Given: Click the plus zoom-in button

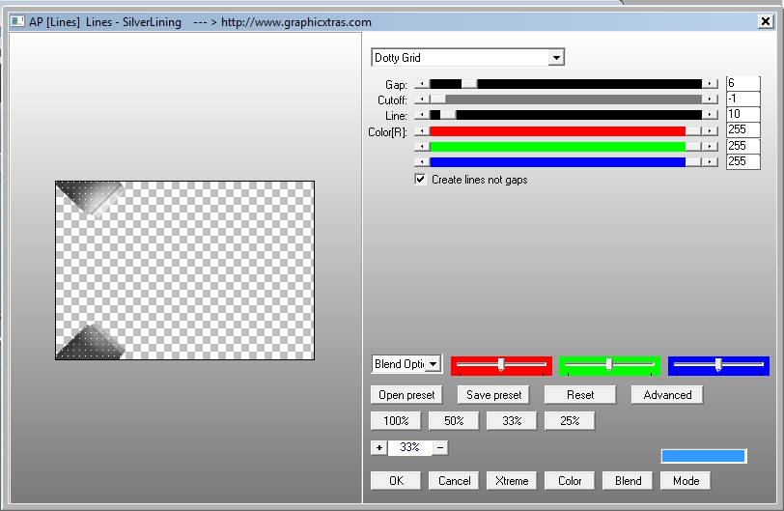Looking at the screenshot, I should pos(378,447).
